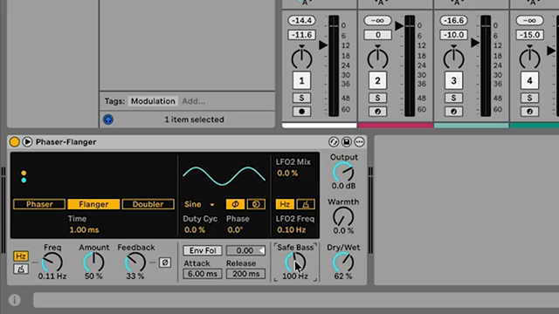
Task: Click the info view icon in bottom bar
Action: point(15,300)
